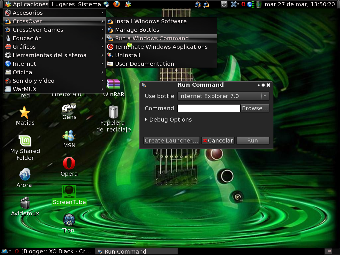Open the Accesorios submenu
This screenshot has width=340, height=255.
[x=54, y=13]
